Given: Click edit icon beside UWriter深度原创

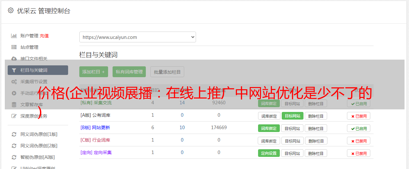Looking at the screenshot, I should [14, 167].
